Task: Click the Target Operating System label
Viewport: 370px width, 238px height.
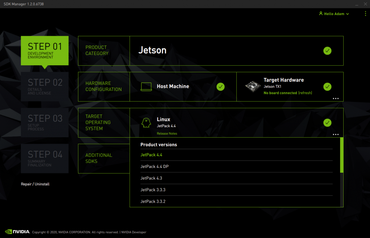Action: [98, 122]
